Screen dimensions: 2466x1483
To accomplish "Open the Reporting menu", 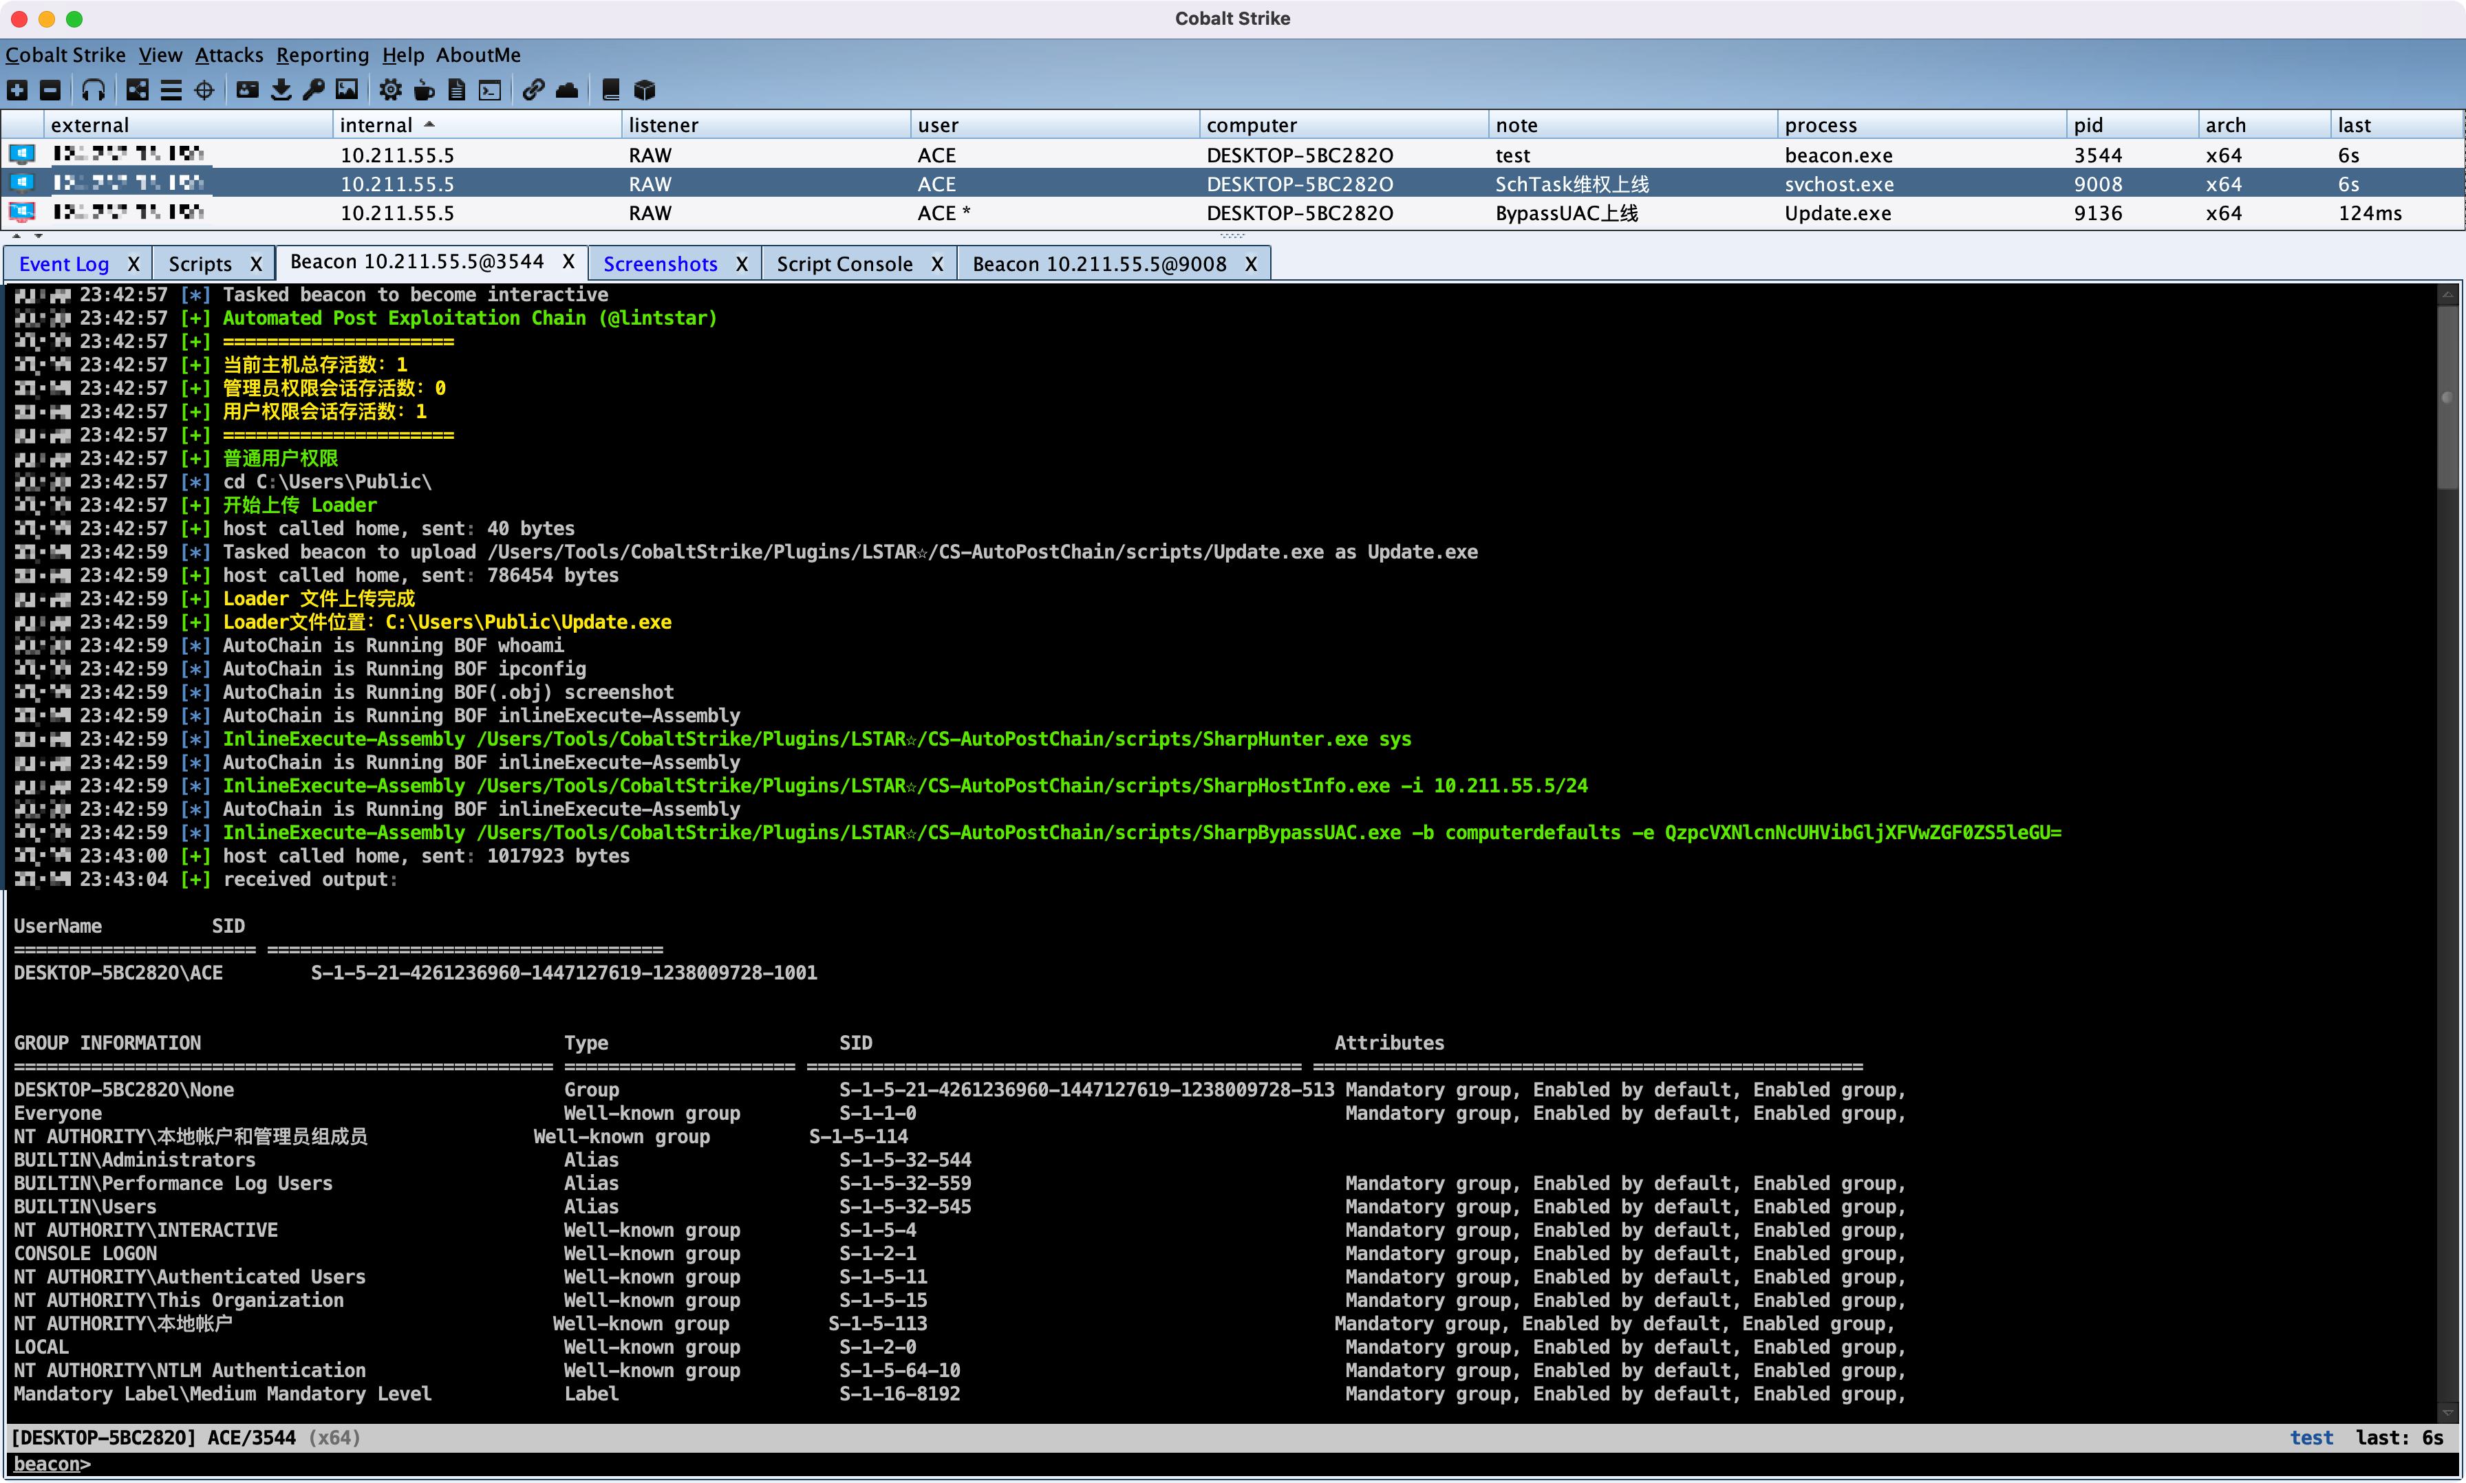I will point(322,55).
